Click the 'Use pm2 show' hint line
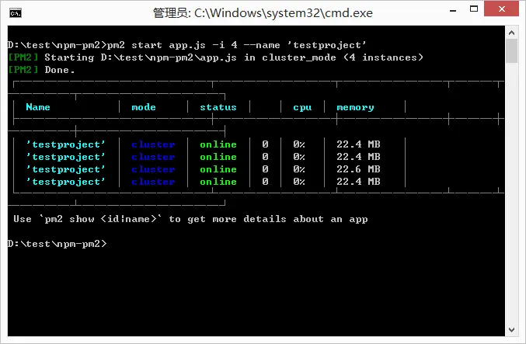The height and width of the screenshot is (344, 526). 190,219
